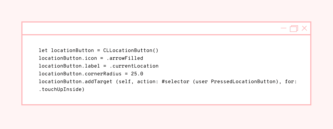The width and height of the screenshot is (333, 129).
Task: Close the code window
Action: [304, 28]
